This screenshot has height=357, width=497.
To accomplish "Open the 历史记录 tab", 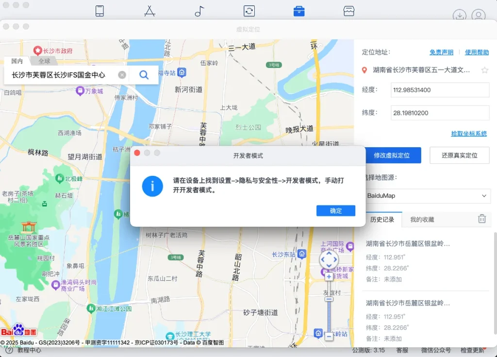I will [382, 220].
